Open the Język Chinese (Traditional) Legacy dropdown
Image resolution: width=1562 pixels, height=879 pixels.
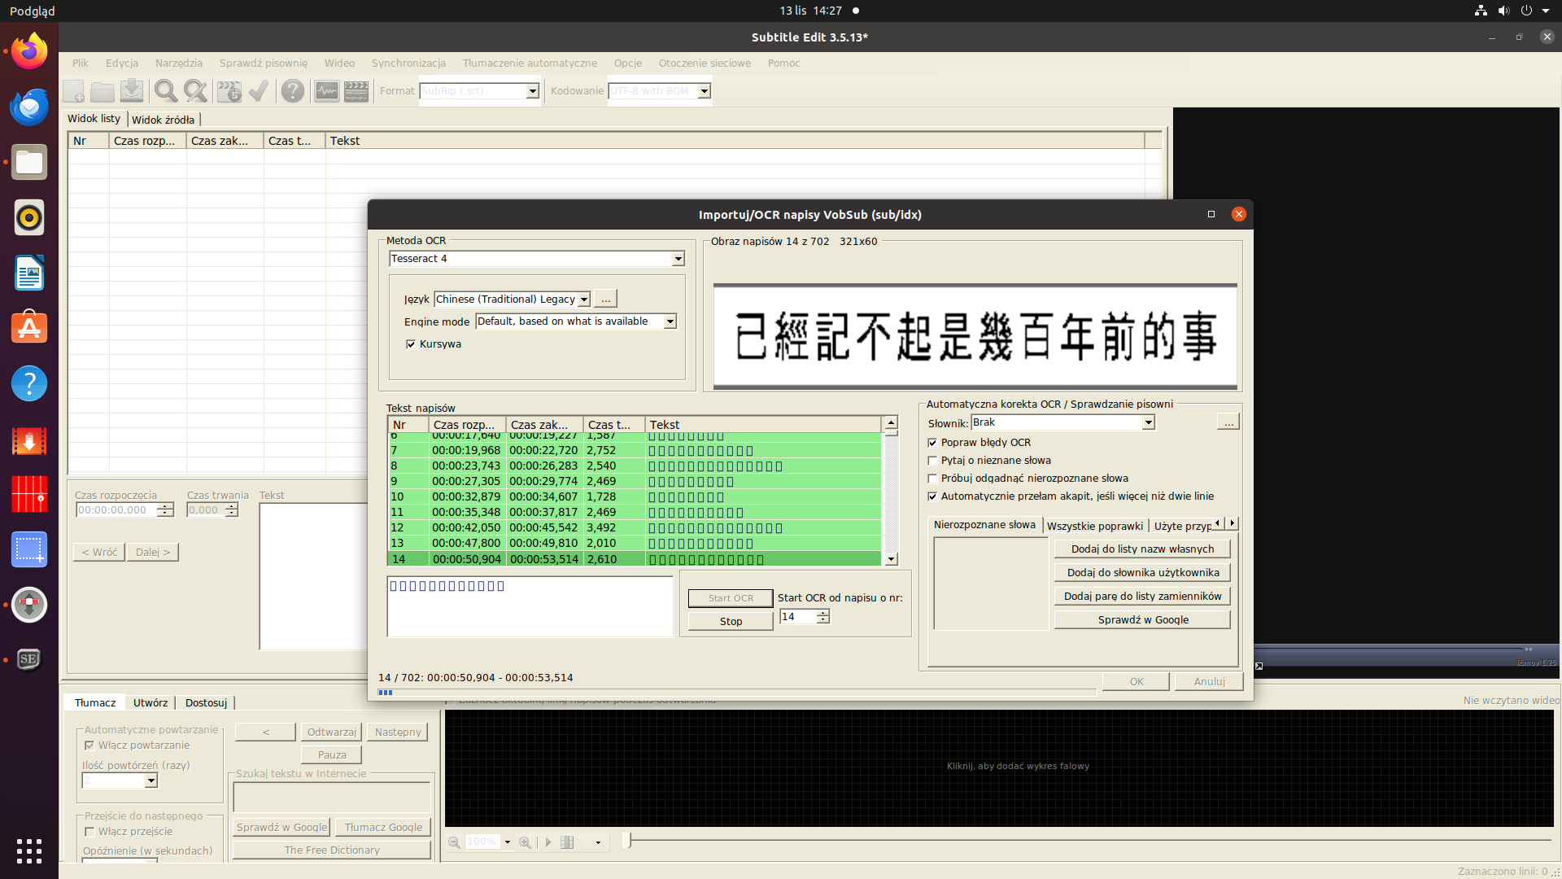coord(584,300)
